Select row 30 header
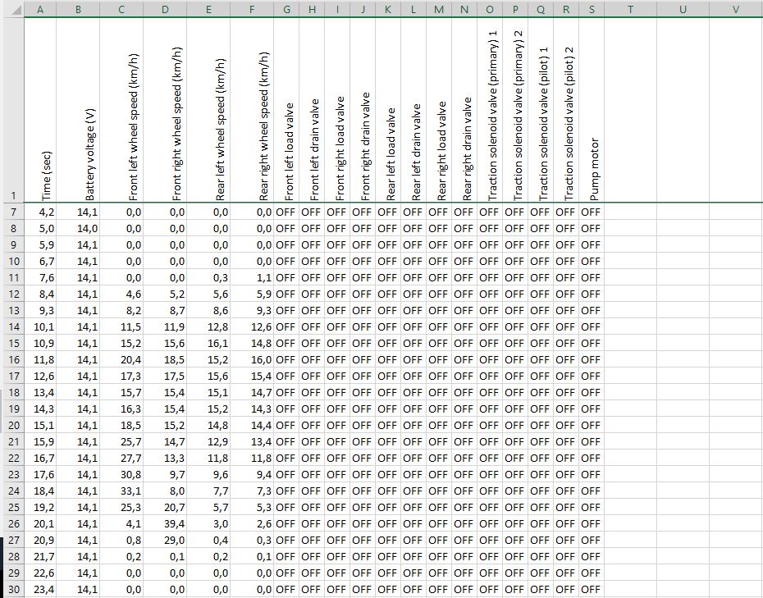The height and width of the screenshot is (598, 763). click(x=14, y=589)
